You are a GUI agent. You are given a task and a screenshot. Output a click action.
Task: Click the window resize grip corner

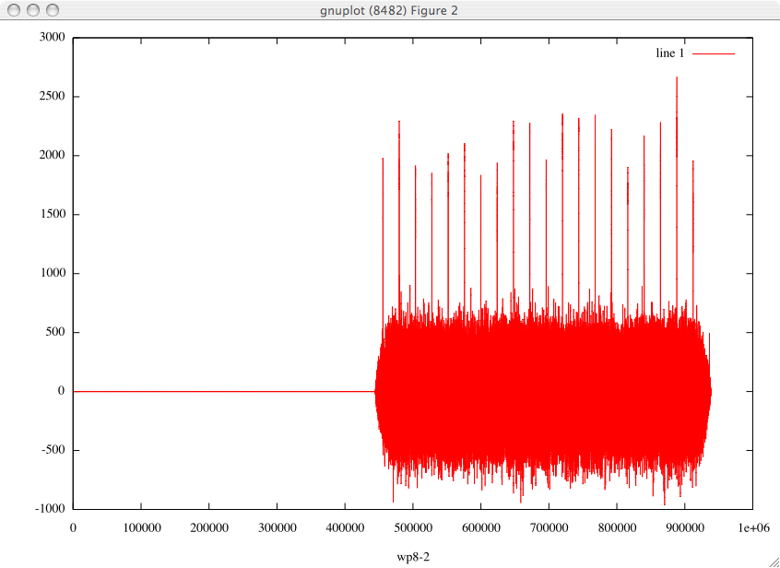(774, 562)
